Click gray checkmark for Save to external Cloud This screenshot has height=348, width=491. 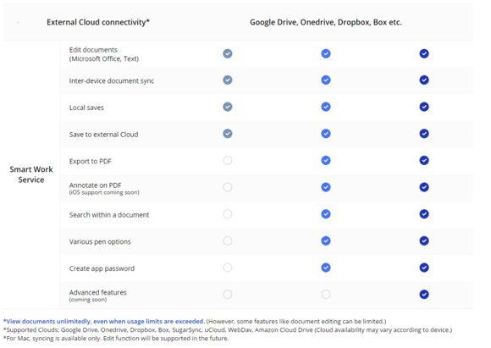[x=228, y=134]
